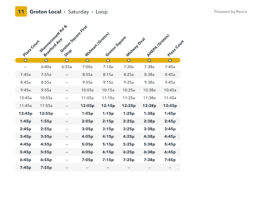This screenshot has height=203, width=263.
Task: Click the 6:55a Groton Square First Stop time
Action: tap(67, 67)
